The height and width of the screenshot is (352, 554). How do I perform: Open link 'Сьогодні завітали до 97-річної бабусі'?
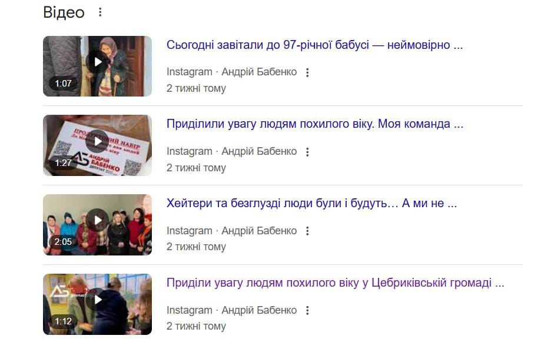tap(314, 45)
